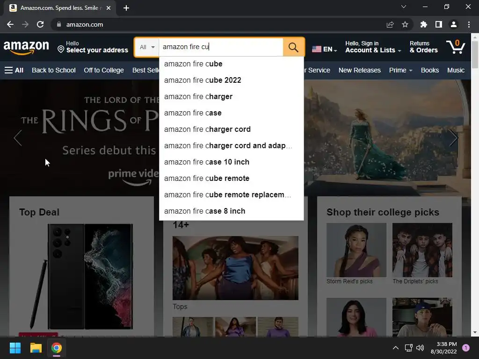Select suggestion 'amazon fire charger cord'

tap(231, 129)
